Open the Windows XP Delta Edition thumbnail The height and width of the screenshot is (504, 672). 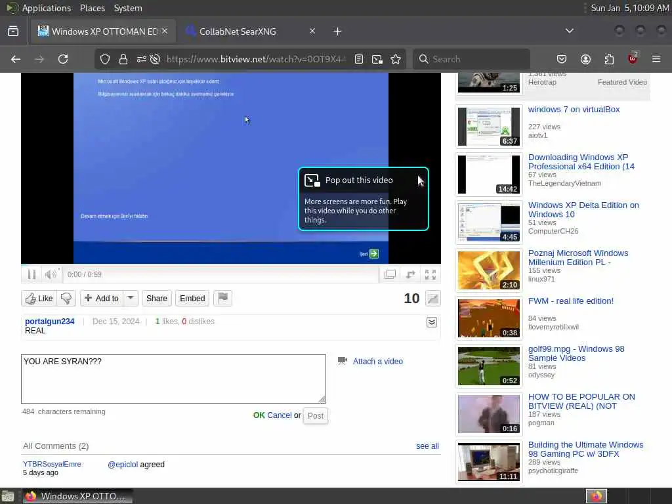(489, 222)
